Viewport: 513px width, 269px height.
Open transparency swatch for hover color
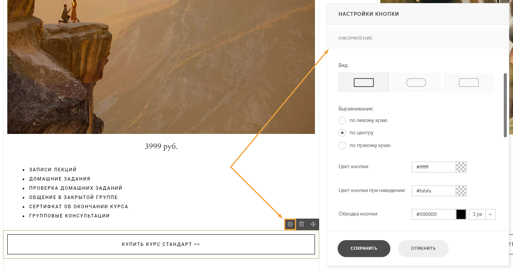(461, 190)
